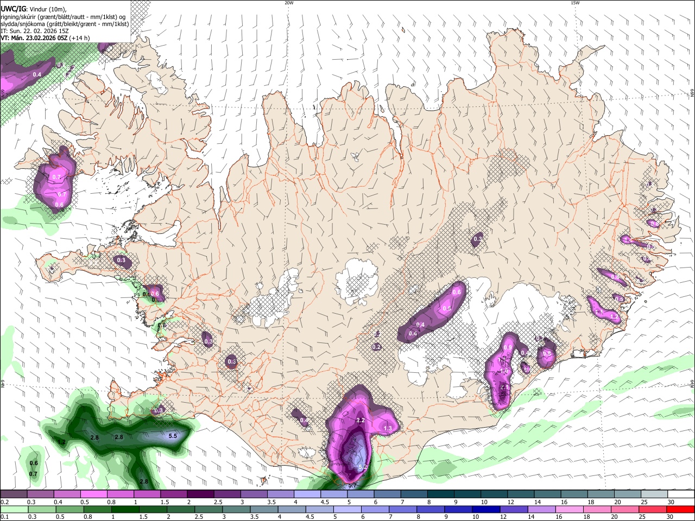This screenshot has height=521, width=695.
Task: Click the "0.9" snowfall value in the southeast
Action: 508,348
